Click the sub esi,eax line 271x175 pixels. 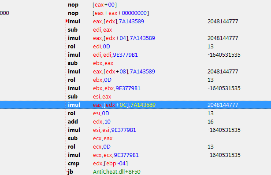coord(136,97)
